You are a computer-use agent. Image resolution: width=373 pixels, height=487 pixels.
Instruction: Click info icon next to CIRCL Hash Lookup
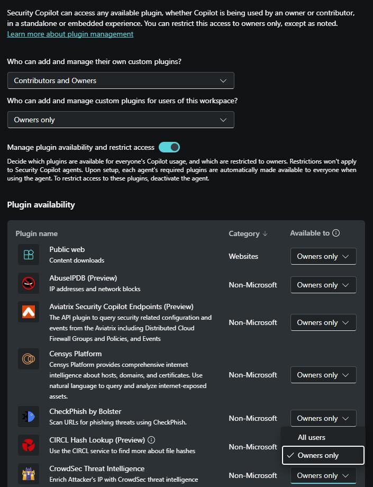point(151,440)
